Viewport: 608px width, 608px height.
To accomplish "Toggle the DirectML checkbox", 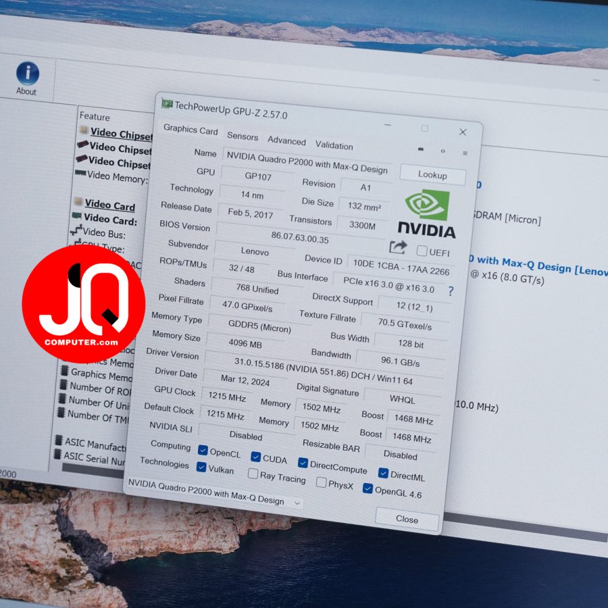I will (383, 473).
